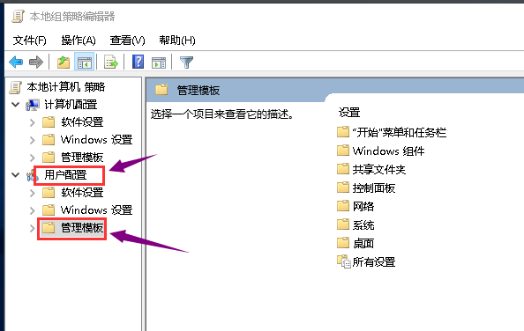The width and height of the screenshot is (524, 331).
Task: Click the Up one level folder icon
Action: point(64,62)
